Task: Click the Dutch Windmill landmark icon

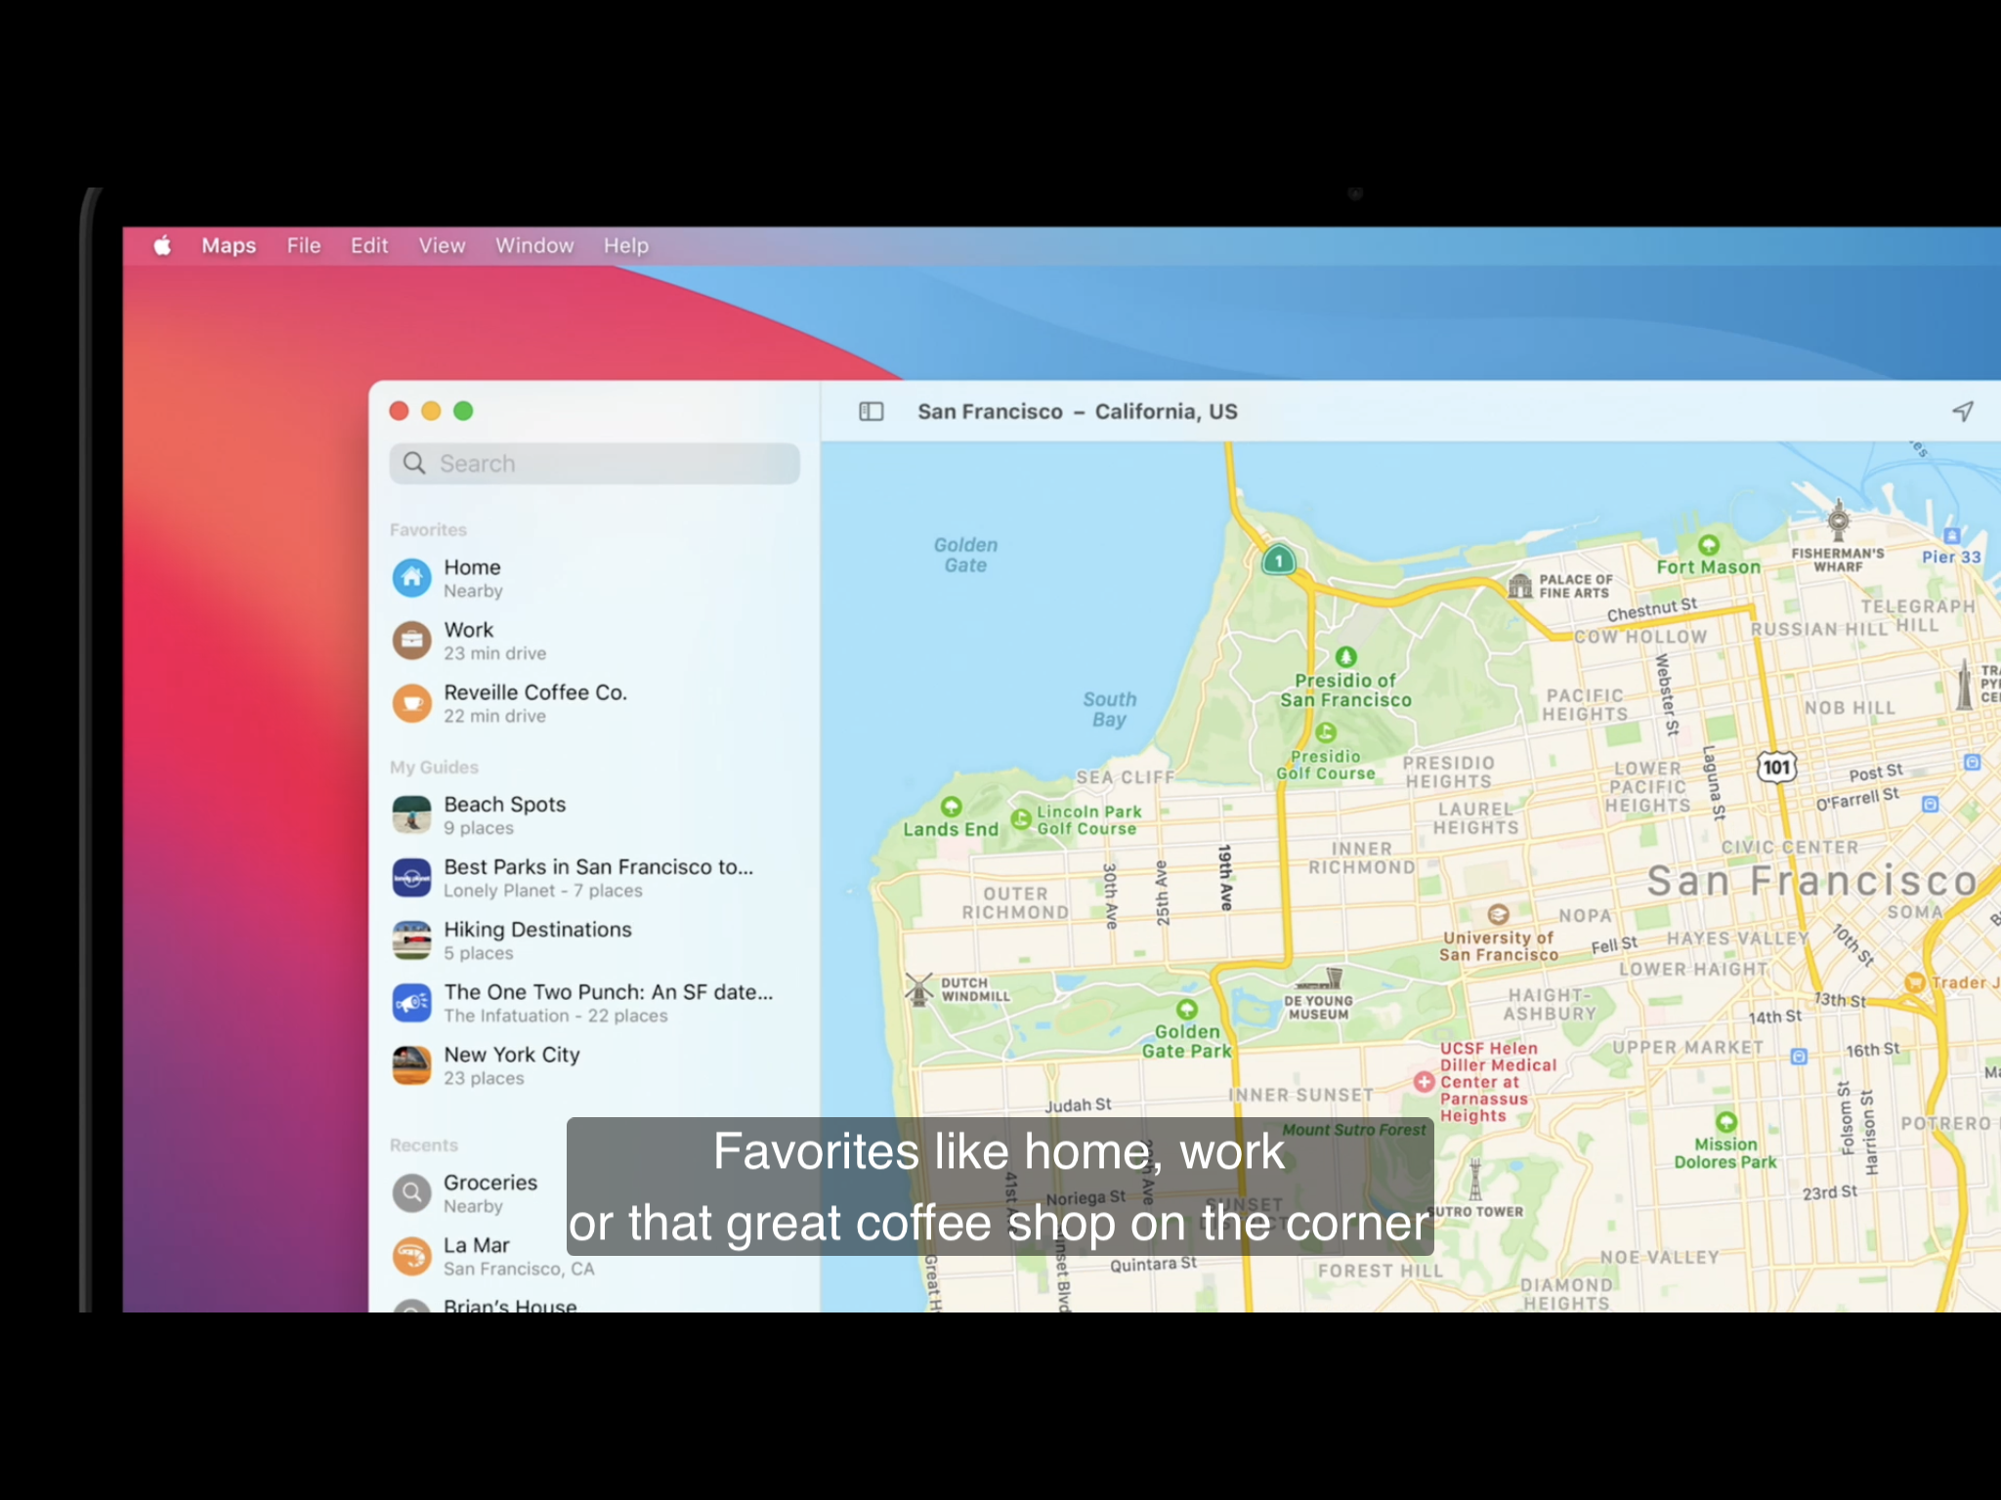Action: tap(918, 988)
